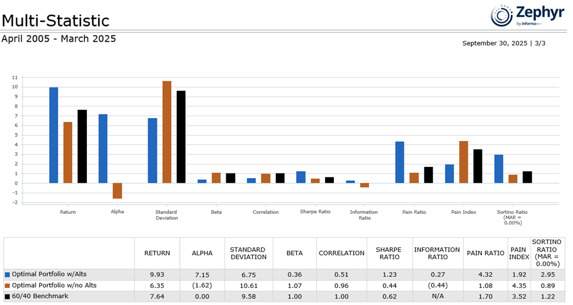Select the 60/40 Benchmark row label
Viewport: 573px width, 305px height.
40,296
